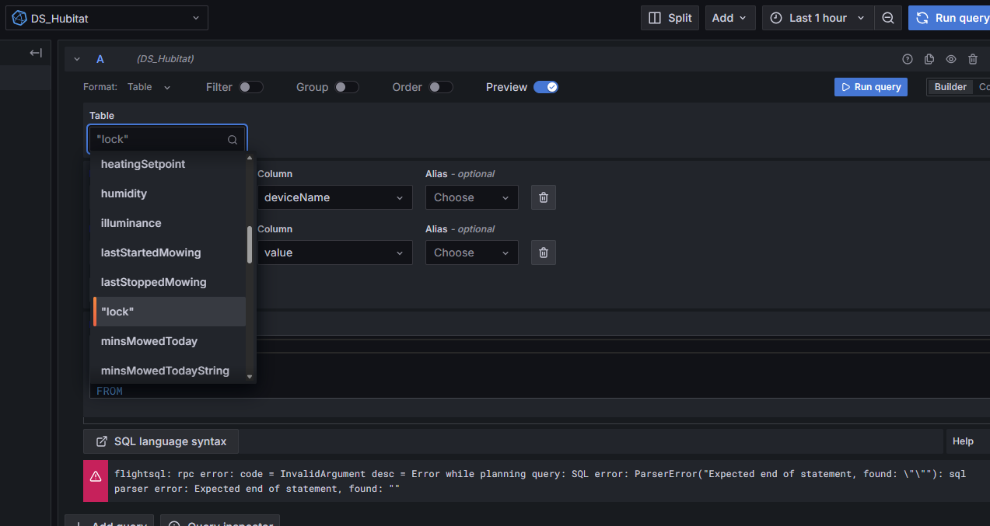Select humidity from the table list

point(124,193)
